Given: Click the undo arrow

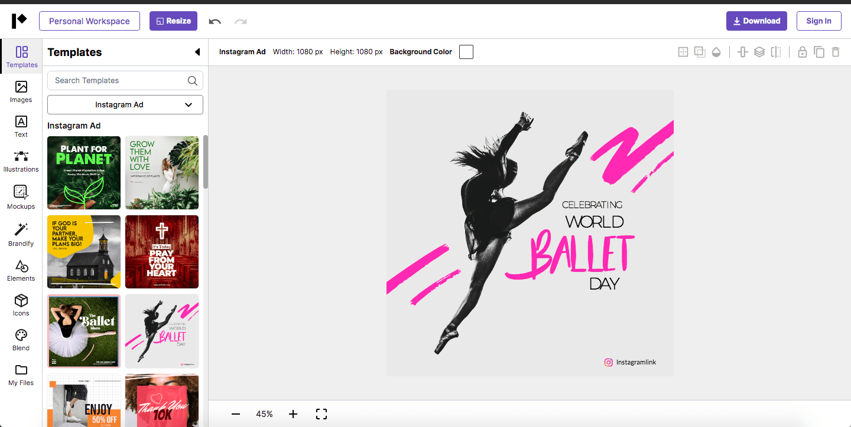Looking at the screenshot, I should tap(215, 21).
